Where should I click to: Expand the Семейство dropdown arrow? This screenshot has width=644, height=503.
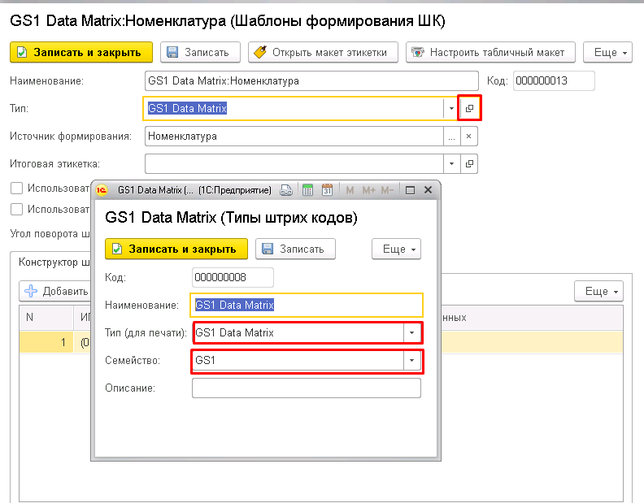pyautogui.click(x=411, y=361)
